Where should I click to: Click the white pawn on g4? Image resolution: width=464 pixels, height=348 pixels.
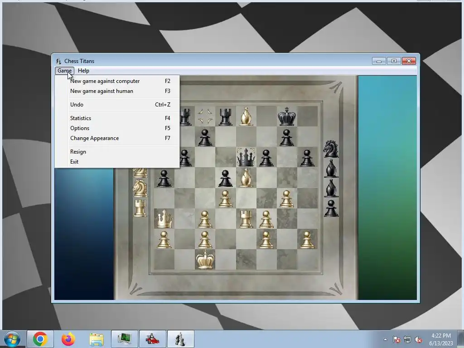click(287, 198)
